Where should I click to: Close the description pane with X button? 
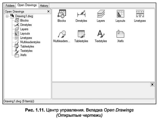point(152,84)
